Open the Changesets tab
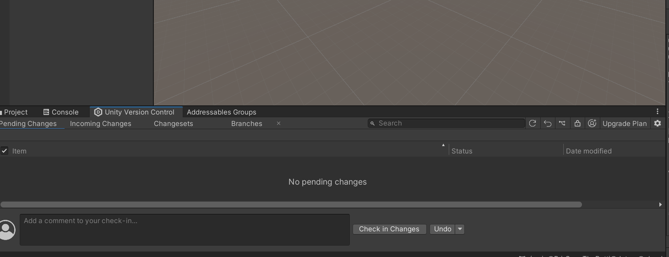 click(174, 124)
